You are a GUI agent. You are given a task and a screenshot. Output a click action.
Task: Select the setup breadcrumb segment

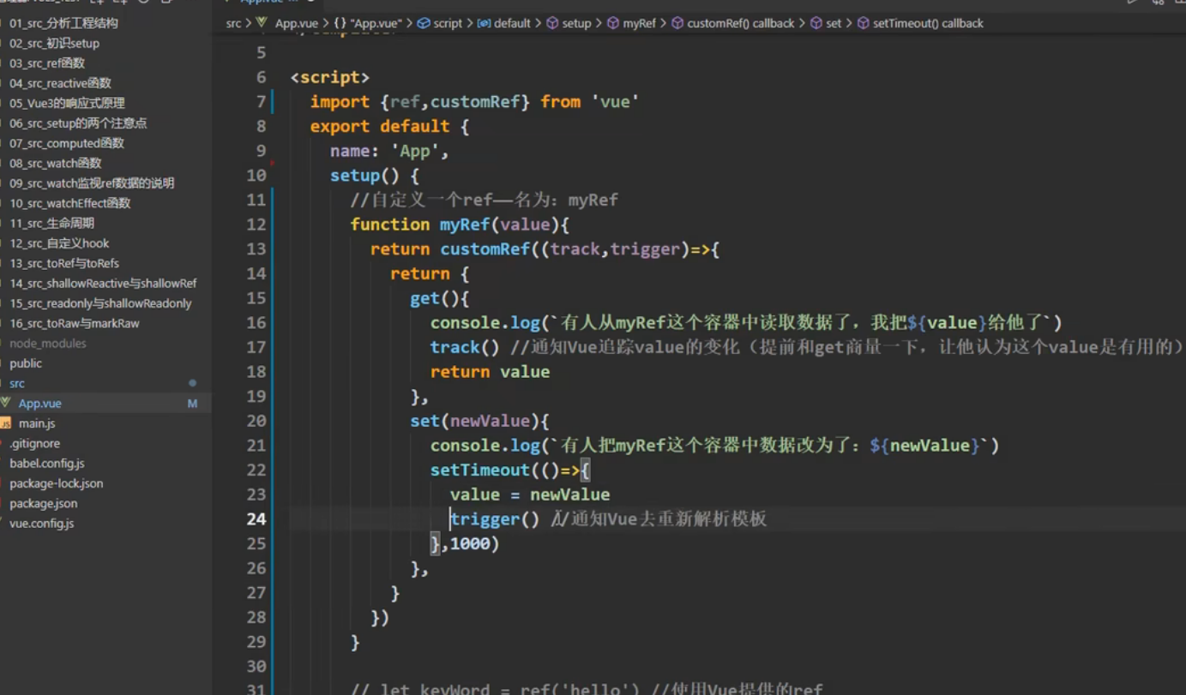[576, 24]
